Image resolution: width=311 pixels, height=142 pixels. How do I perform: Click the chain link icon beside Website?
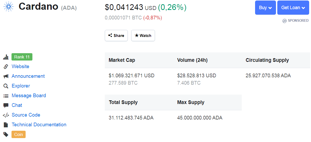point(6,67)
